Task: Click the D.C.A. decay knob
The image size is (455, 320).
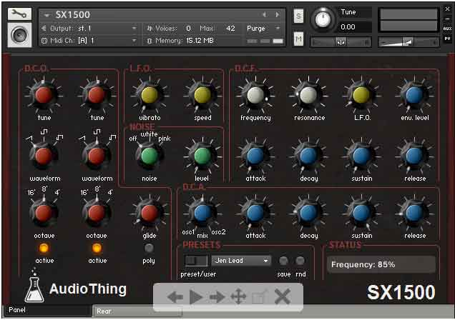Action: pyautogui.click(x=308, y=213)
